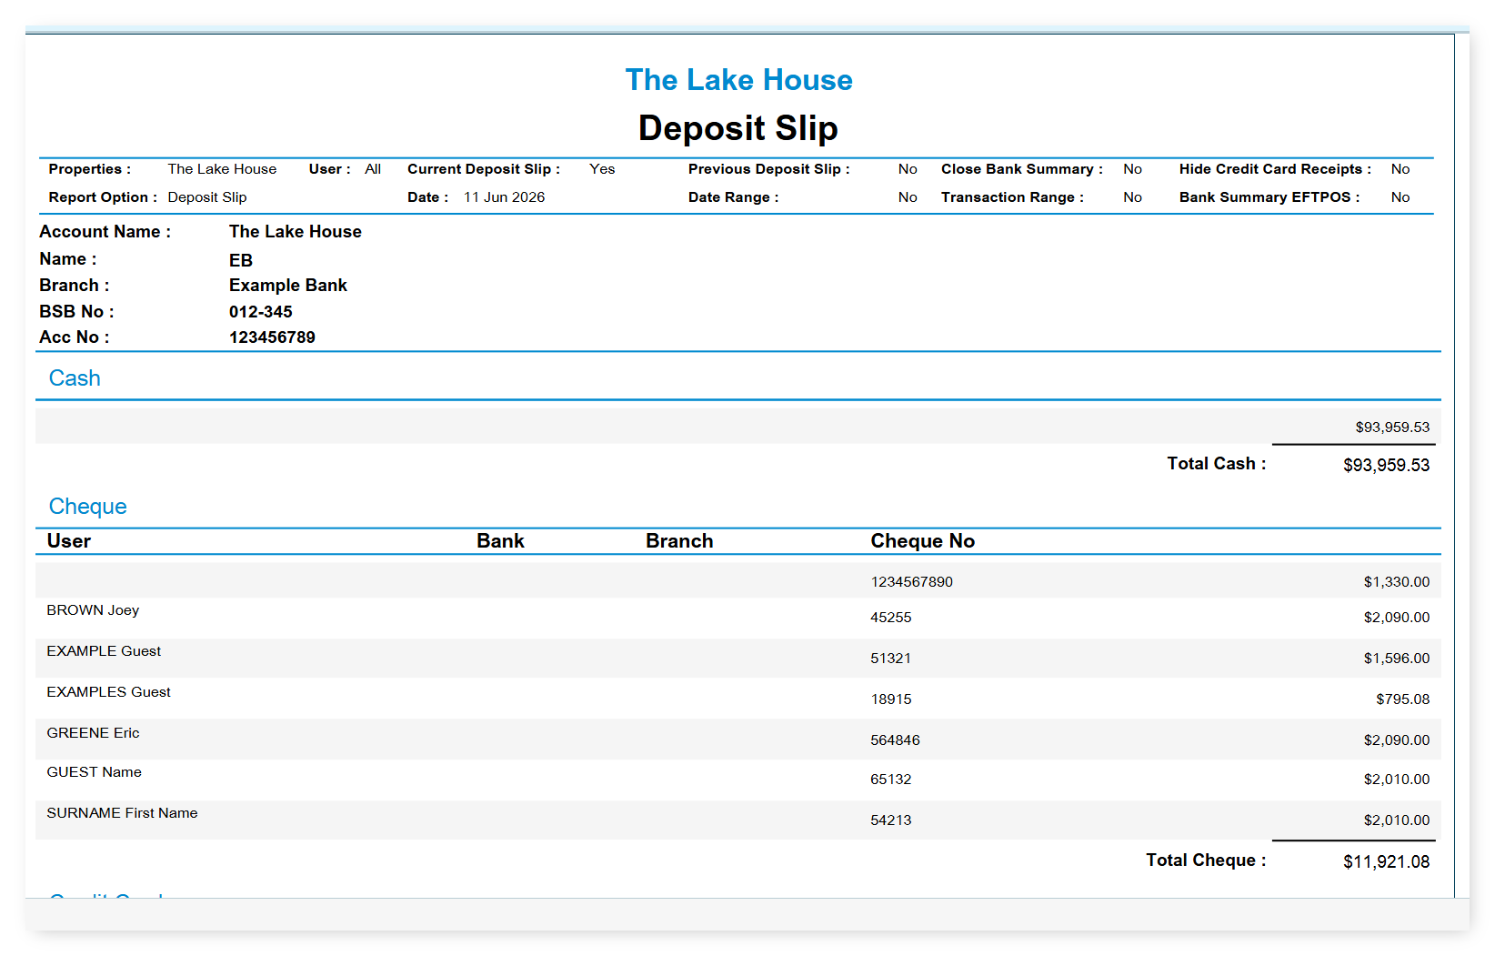Click the 'Date Range :' label

click(733, 197)
